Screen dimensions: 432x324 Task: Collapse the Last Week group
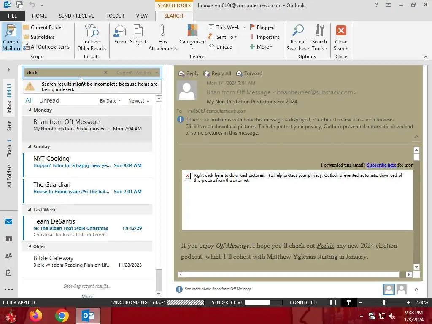[x=30, y=209]
